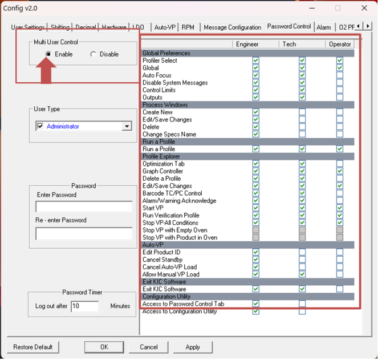Click the Apply button
Viewport: 378px width, 360px height.
tap(193, 347)
